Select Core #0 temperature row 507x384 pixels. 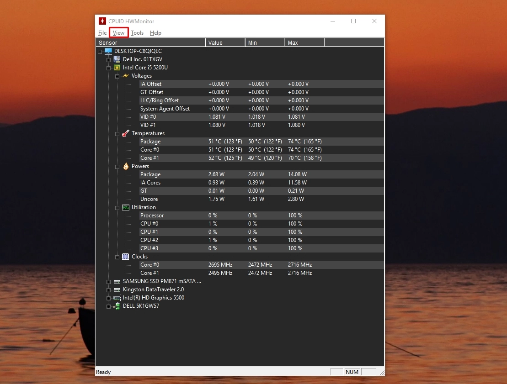(262, 149)
